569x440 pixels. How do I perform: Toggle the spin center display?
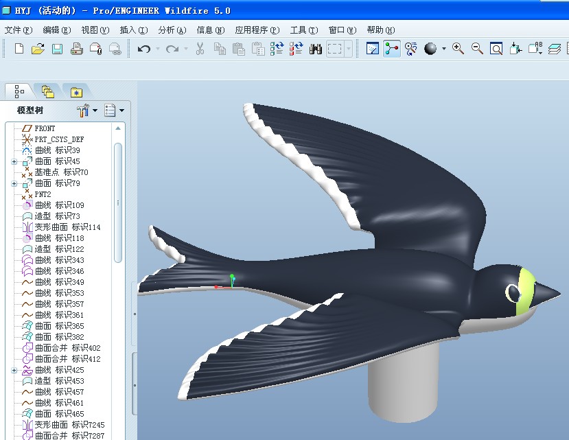pyautogui.click(x=391, y=48)
